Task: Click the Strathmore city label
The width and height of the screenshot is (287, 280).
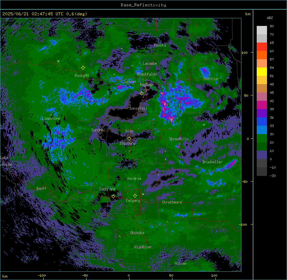Action: pos(172,202)
